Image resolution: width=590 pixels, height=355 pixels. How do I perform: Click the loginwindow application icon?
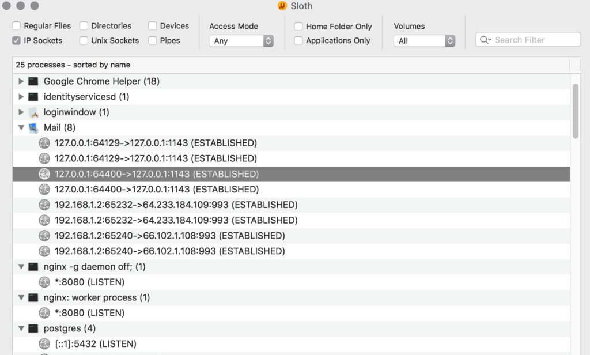pos(33,112)
